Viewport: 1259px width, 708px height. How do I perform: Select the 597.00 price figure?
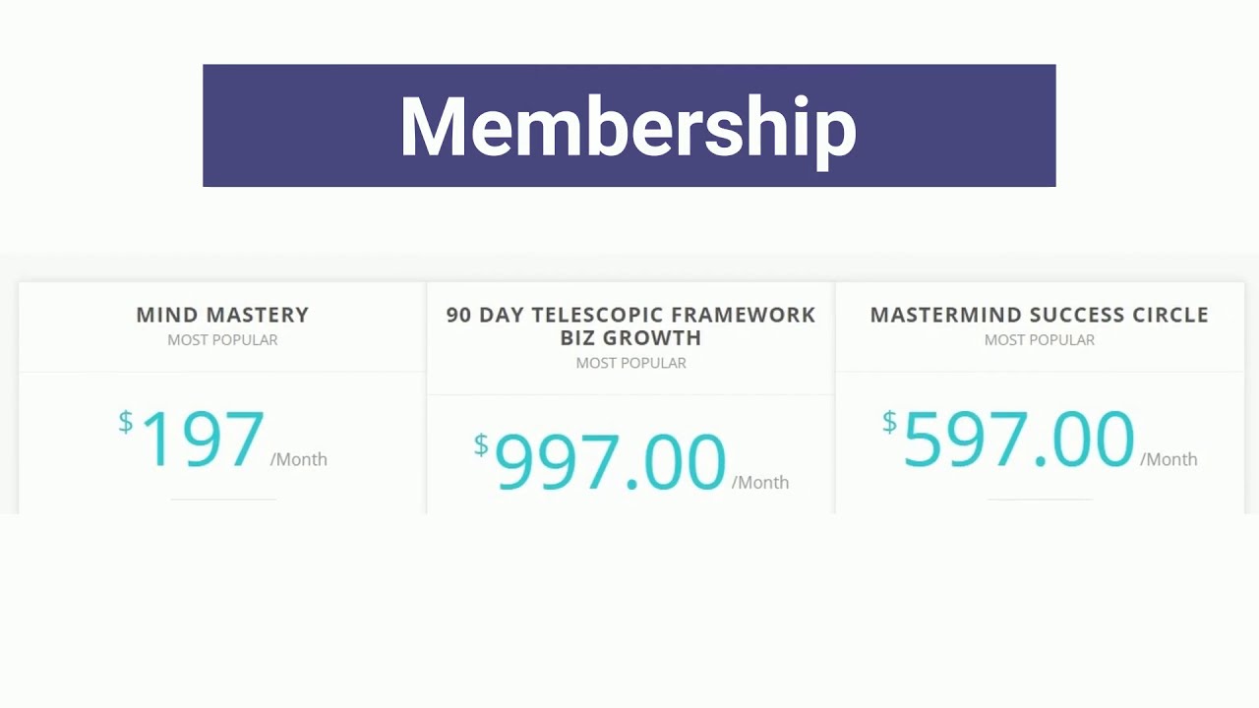pos(1018,440)
